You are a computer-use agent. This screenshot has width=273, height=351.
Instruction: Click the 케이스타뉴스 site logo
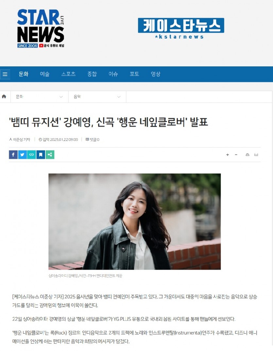click(181, 28)
